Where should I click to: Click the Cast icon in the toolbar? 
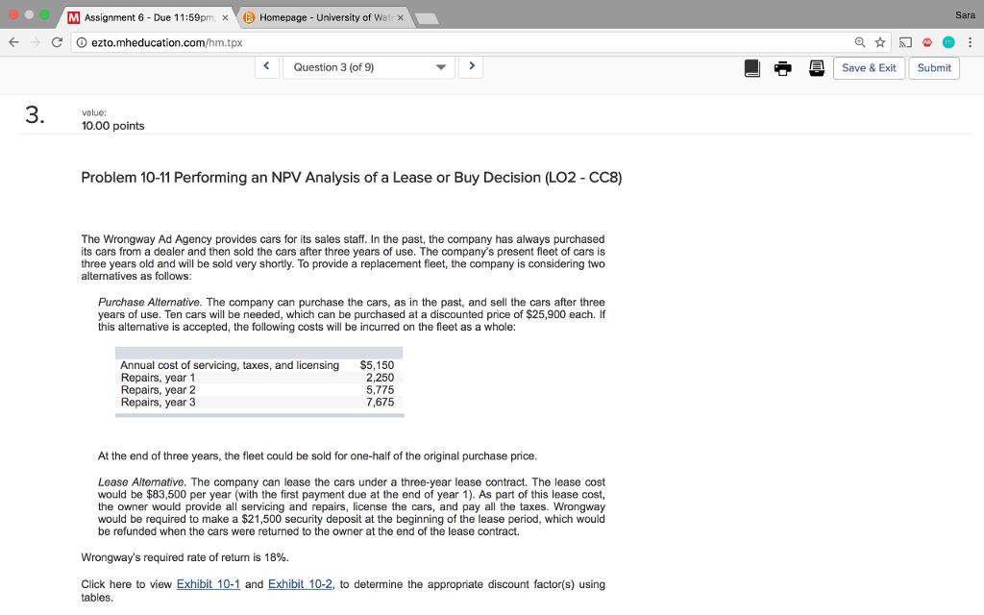[905, 42]
